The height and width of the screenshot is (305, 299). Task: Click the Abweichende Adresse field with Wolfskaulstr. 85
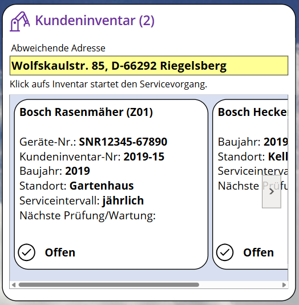[149, 66]
